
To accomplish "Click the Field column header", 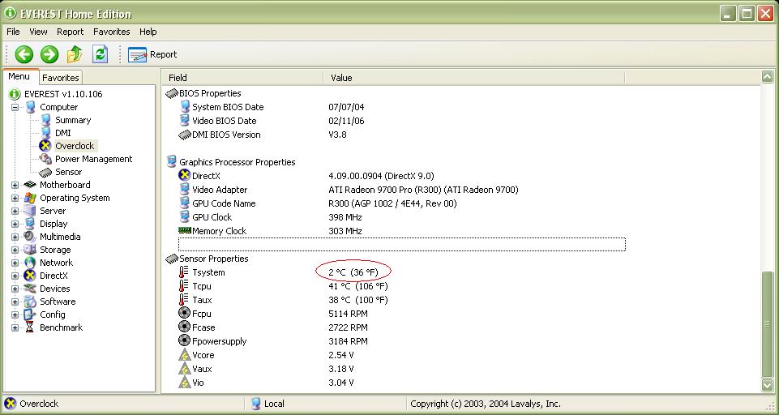I will [242, 78].
